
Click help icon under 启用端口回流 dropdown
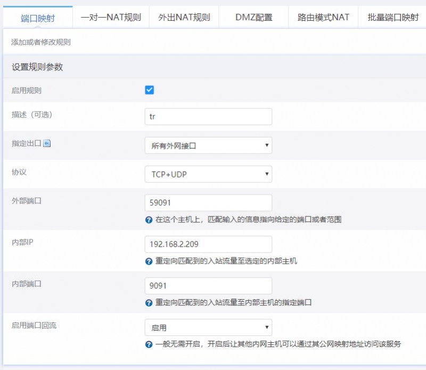[149, 344]
